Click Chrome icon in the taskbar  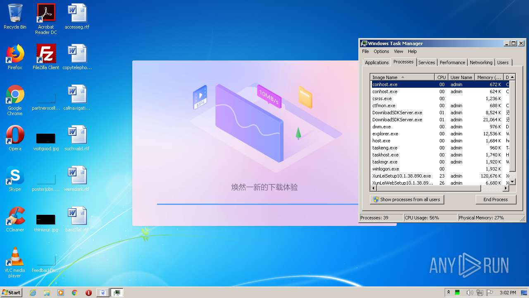(74, 293)
